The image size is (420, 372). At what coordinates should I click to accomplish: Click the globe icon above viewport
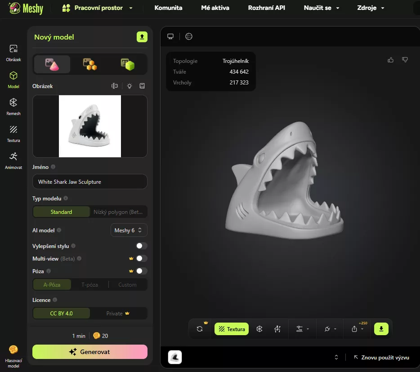tap(189, 36)
